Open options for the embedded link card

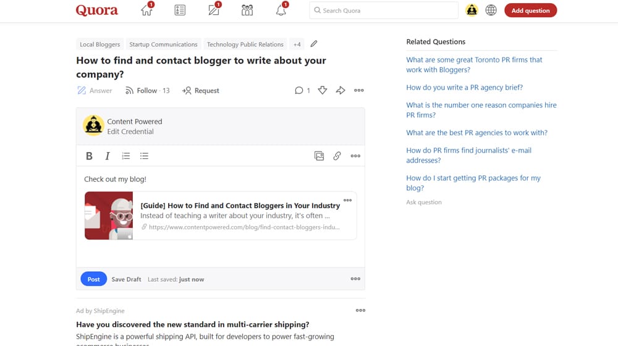[347, 200]
